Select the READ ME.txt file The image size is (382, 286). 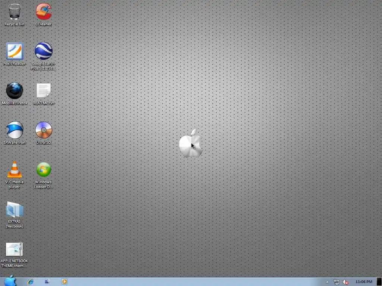[43, 93]
